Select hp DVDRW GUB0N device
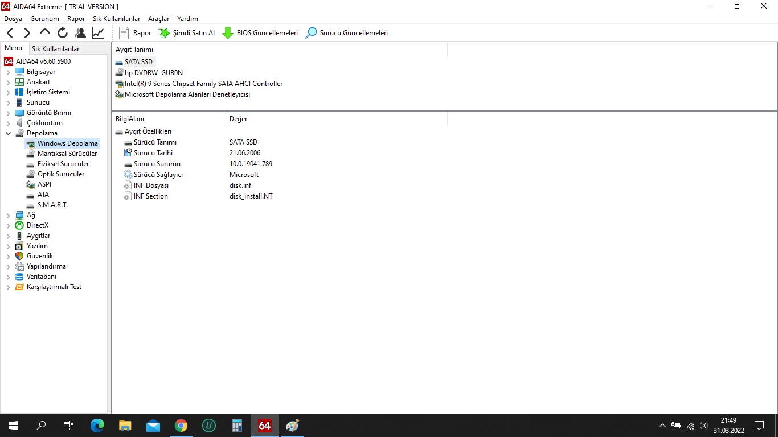This screenshot has width=778, height=437. [153, 73]
